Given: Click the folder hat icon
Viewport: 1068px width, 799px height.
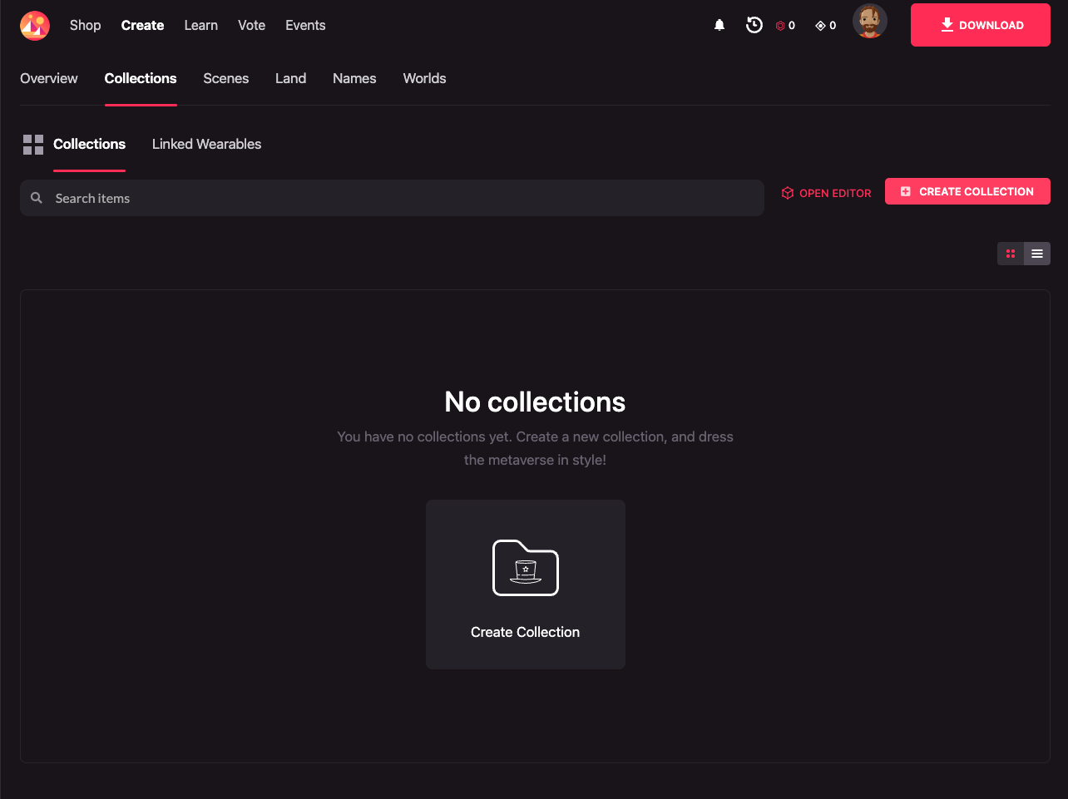Looking at the screenshot, I should pyautogui.click(x=525, y=568).
